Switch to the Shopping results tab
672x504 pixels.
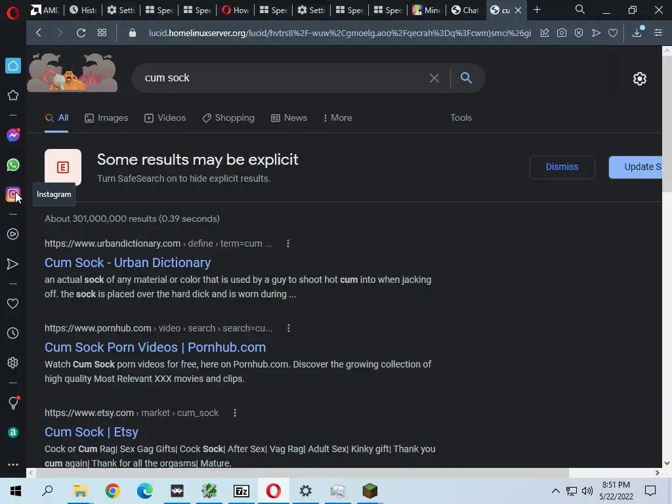pos(228,118)
